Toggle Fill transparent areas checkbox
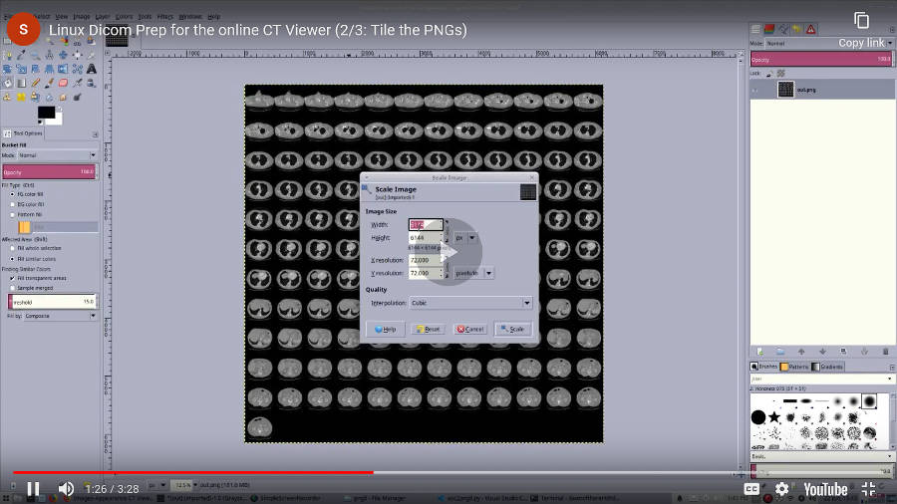The height and width of the screenshot is (504, 897). (x=13, y=278)
